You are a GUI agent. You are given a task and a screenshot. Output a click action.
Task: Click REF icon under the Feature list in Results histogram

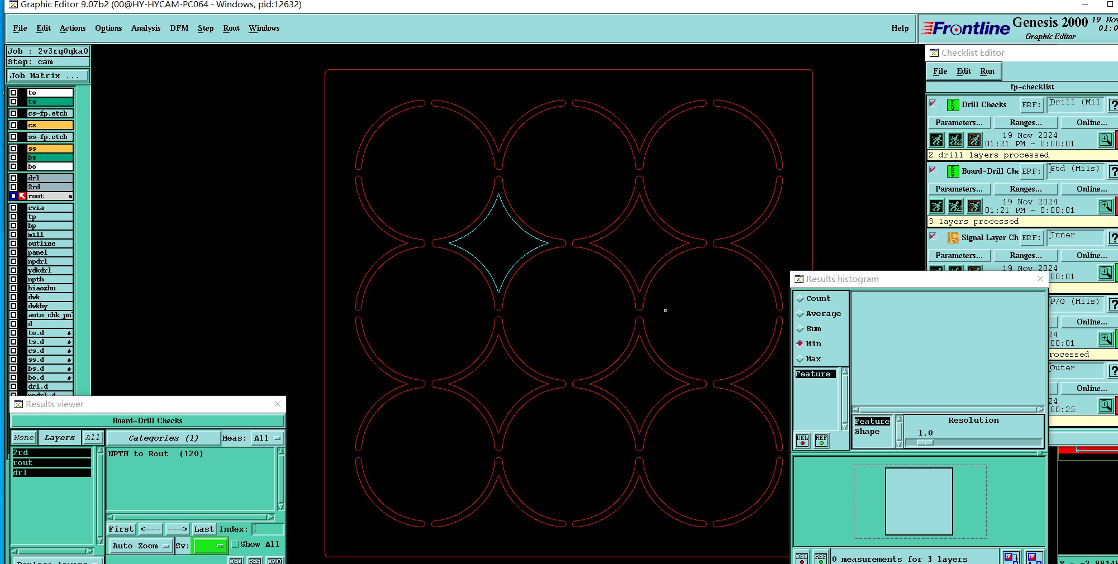(x=821, y=441)
